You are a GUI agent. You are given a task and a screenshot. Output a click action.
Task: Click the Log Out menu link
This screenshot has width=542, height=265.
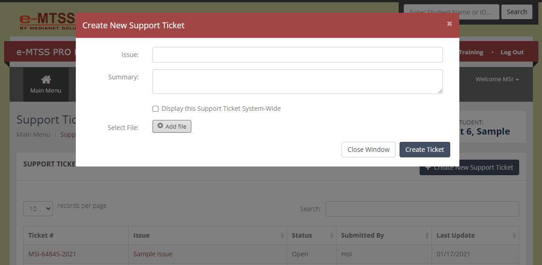tap(512, 52)
